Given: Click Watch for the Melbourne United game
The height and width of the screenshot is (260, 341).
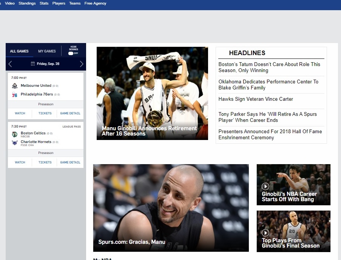Looking at the screenshot, I should (20, 113).
